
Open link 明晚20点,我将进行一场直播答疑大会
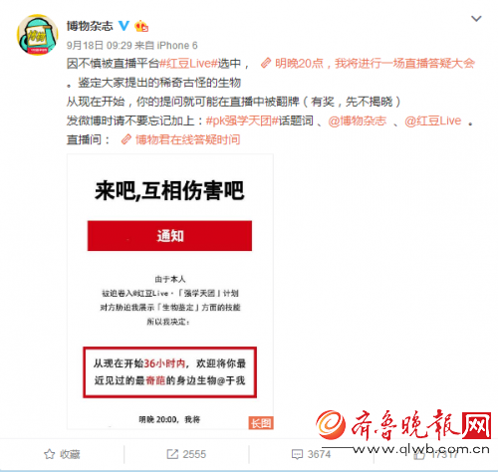374,63
